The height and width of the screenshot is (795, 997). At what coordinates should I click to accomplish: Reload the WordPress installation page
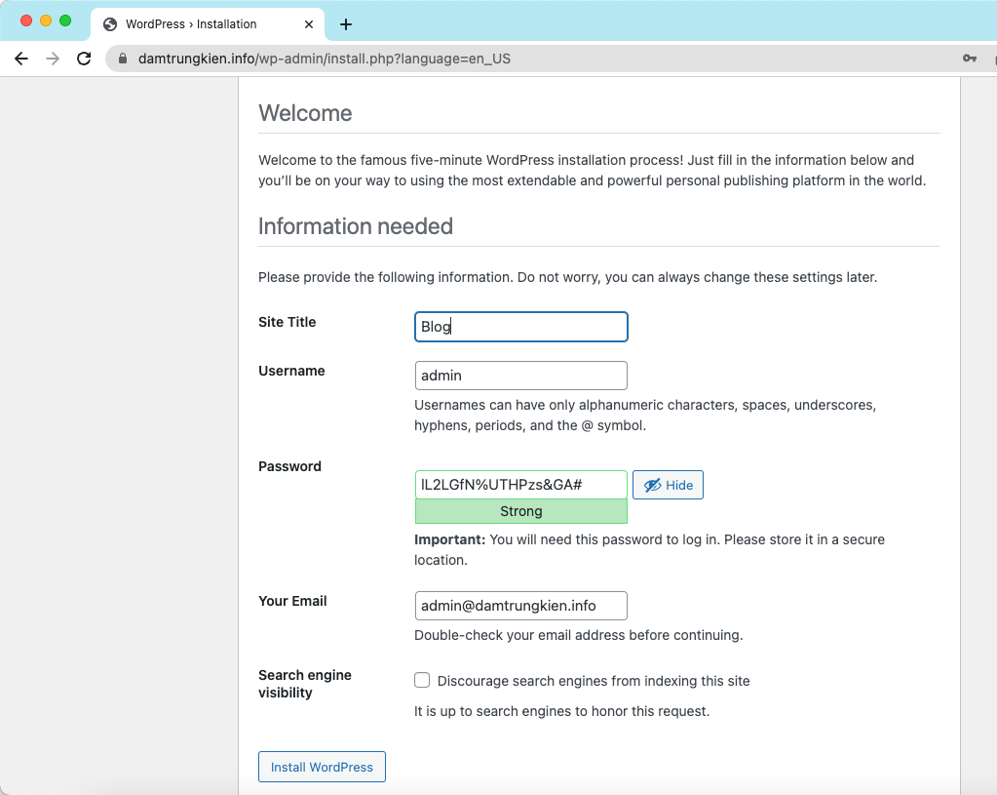[84, 59]
